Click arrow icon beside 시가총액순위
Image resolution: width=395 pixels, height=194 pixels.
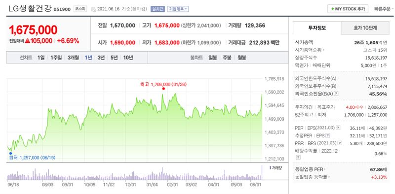click(x=323, y=50)
